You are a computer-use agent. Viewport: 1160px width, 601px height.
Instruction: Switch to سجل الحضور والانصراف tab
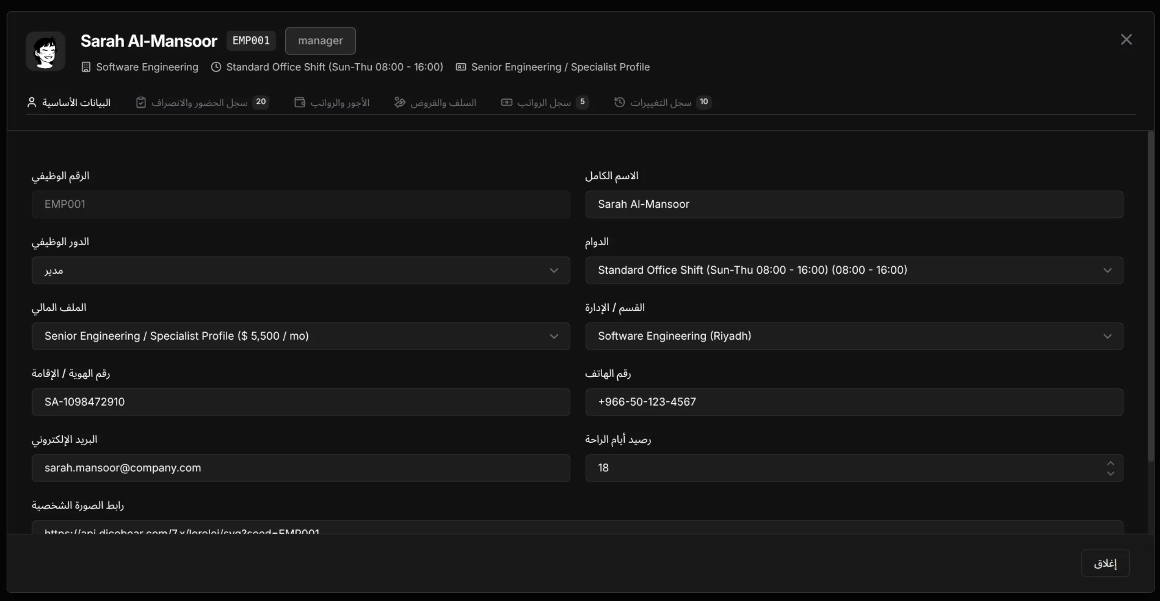[202, 103]
